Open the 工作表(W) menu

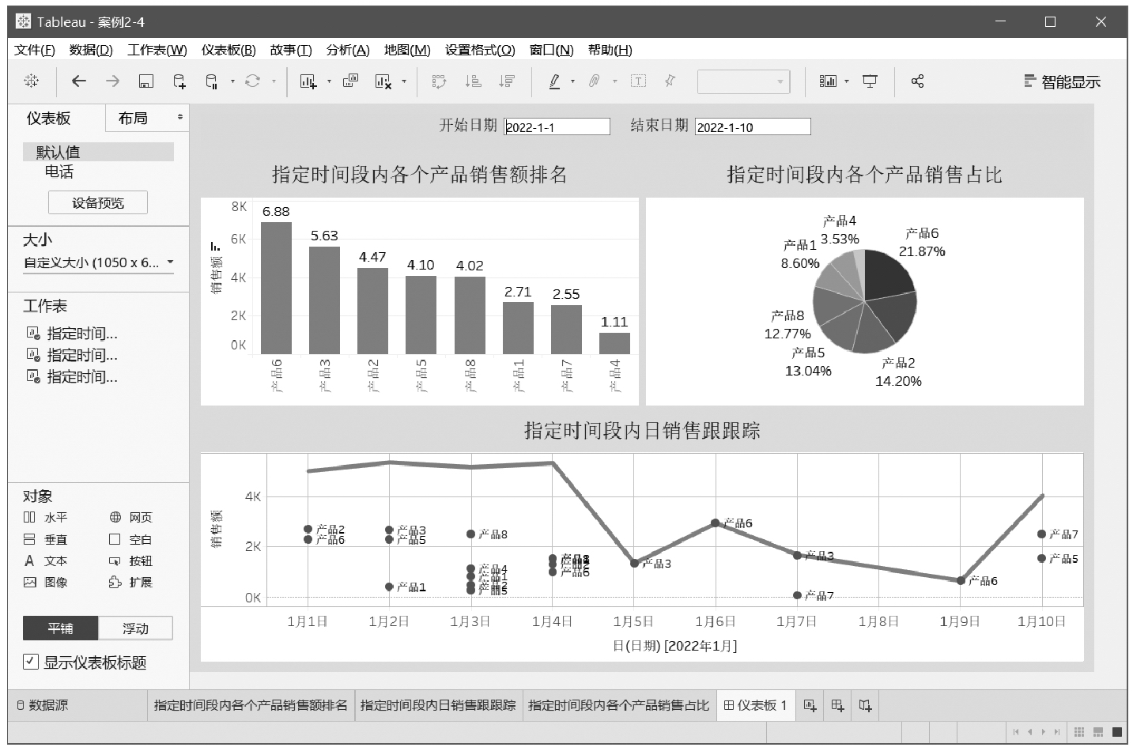[157, 50]
